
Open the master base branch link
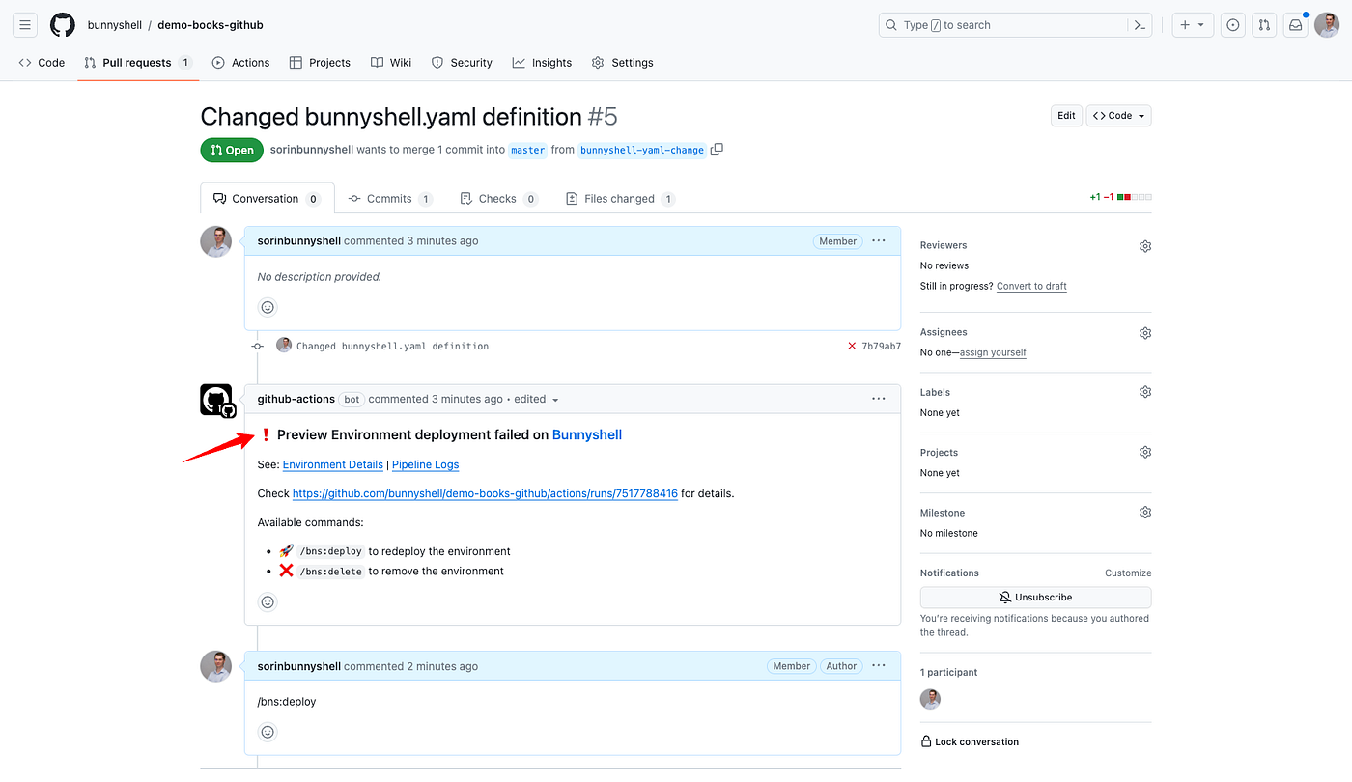pyautogui.click(x=527, y=150)
